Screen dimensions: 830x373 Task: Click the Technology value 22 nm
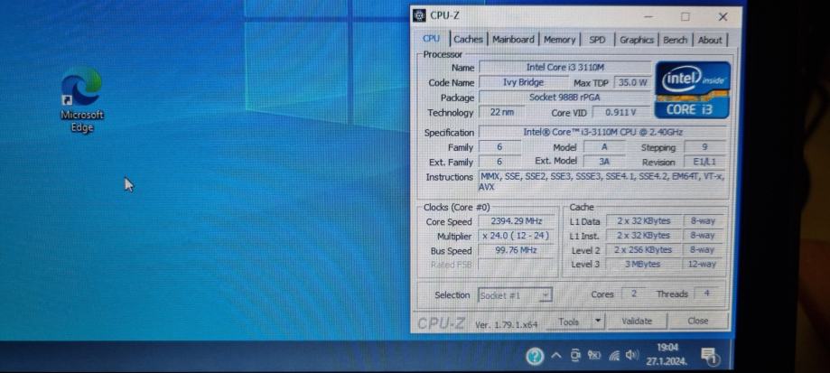[502, 112]
